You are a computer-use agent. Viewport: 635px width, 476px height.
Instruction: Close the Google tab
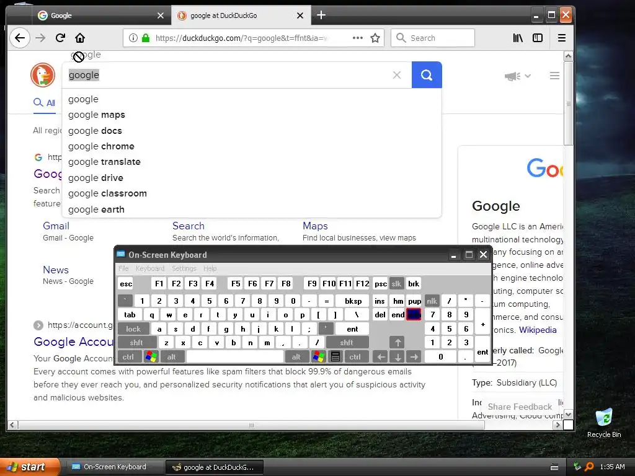tap(161, 15)
